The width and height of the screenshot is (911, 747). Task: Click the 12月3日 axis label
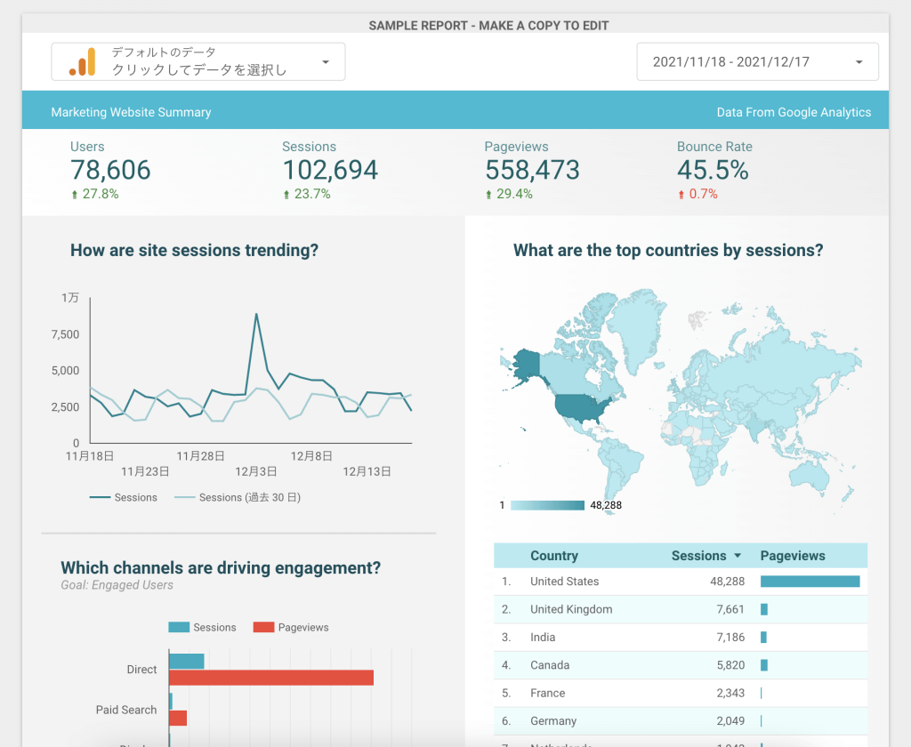click(x=255, y=471)
